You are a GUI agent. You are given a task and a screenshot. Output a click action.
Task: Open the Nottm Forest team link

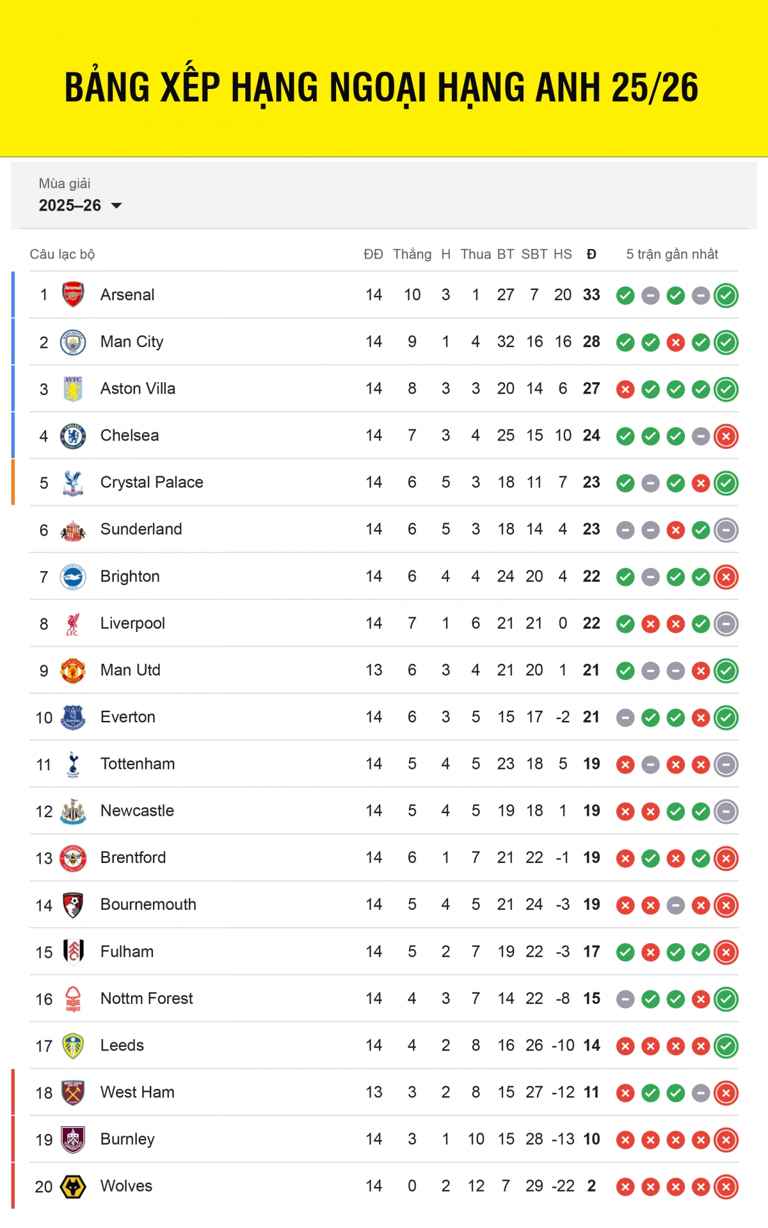point(147,998)
